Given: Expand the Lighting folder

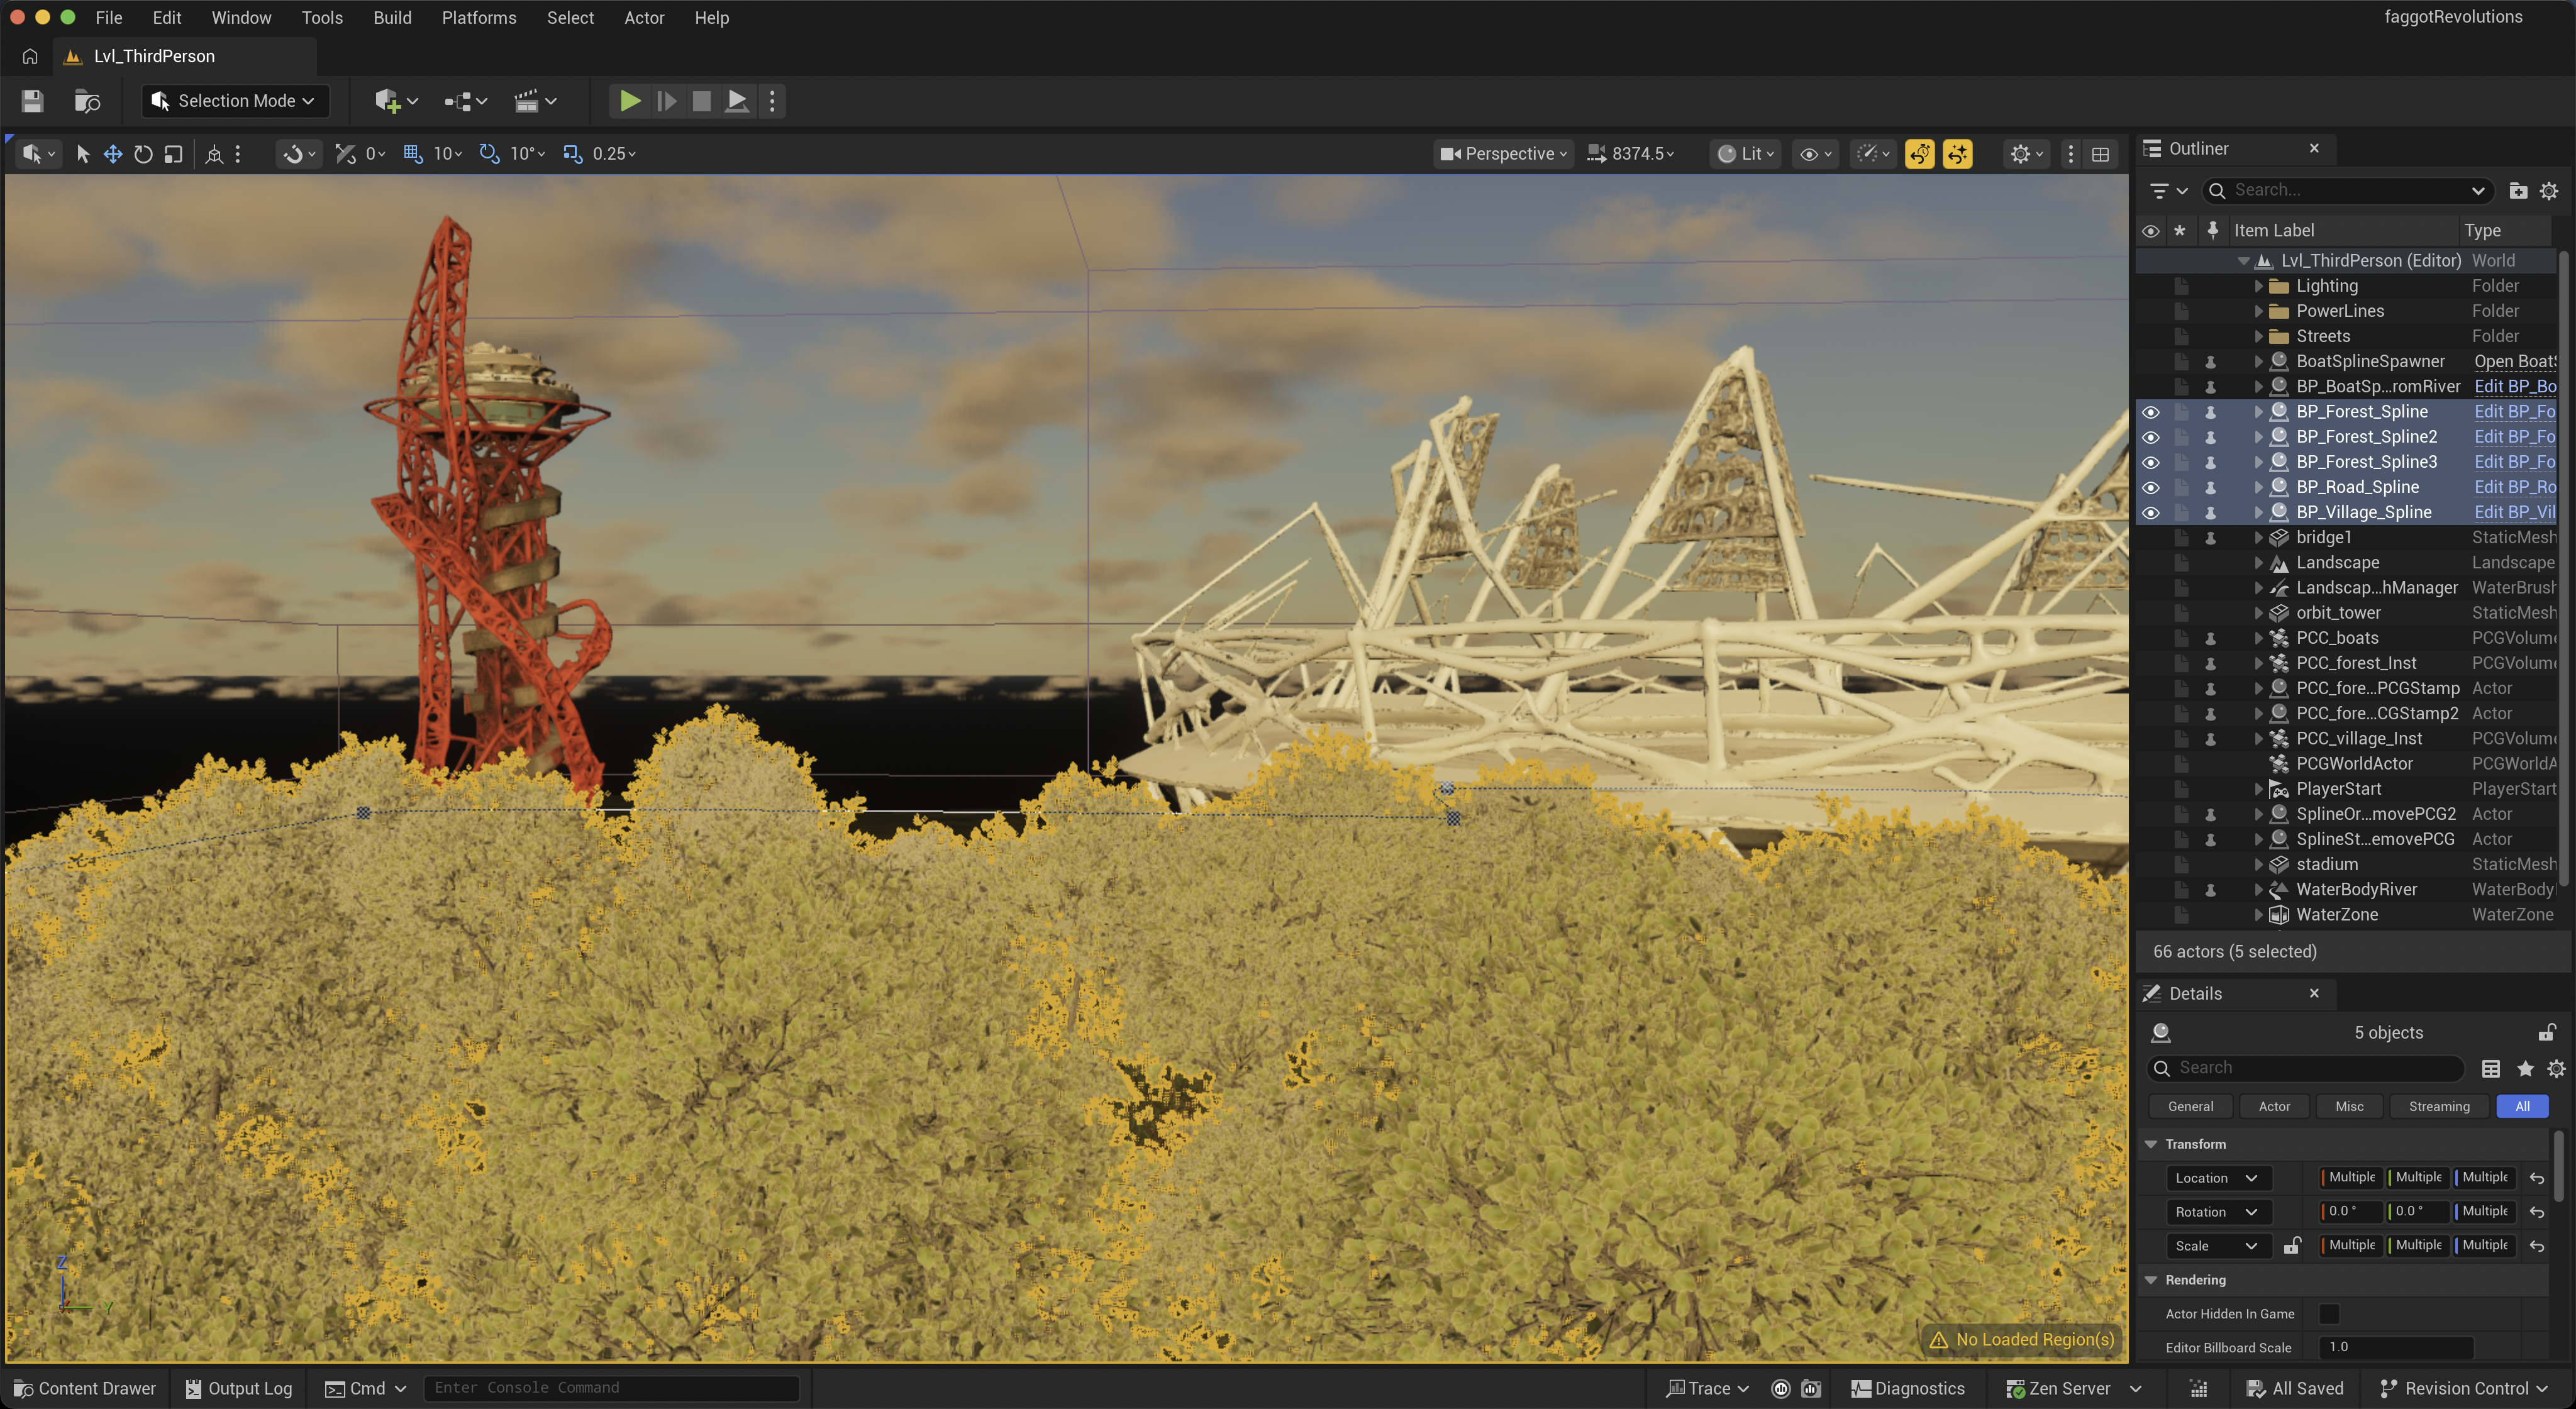Looking at the screenshot, I should pyautogui.click(x=2258, y=286).
